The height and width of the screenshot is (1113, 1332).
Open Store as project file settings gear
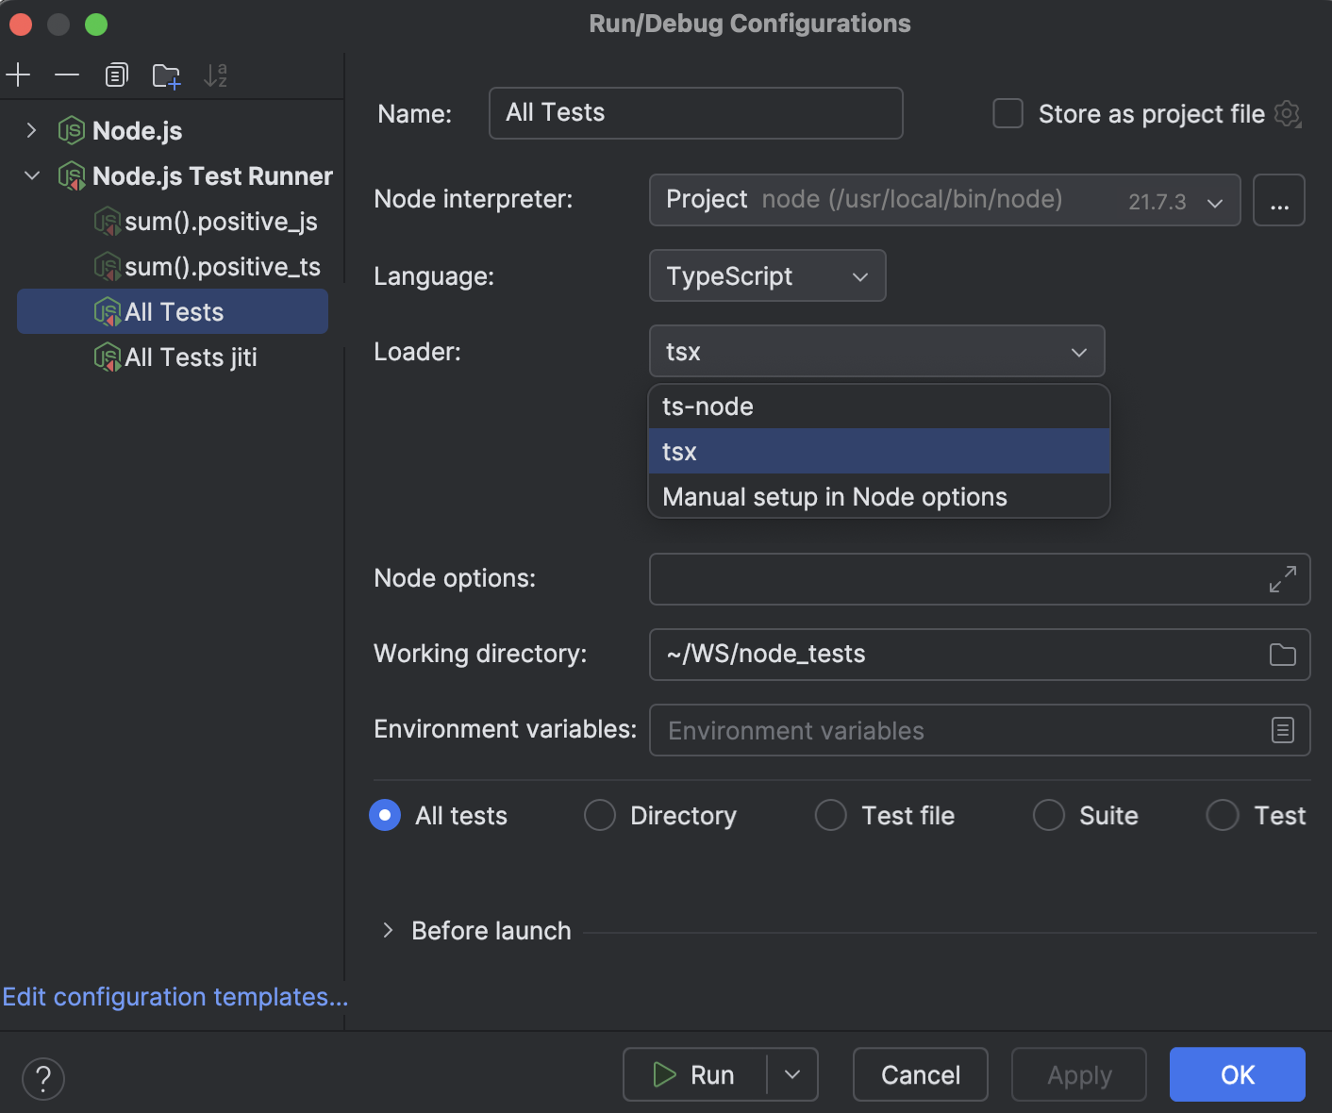1288,114
